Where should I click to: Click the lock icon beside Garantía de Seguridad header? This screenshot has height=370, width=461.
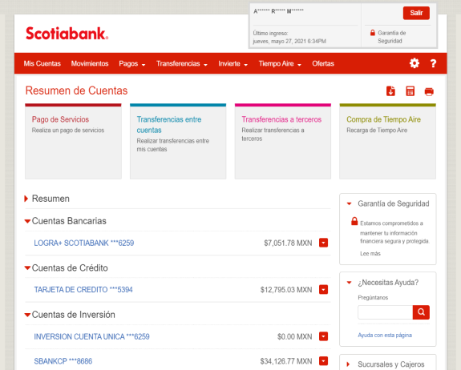pyautogui.click(x=373, y=33)
